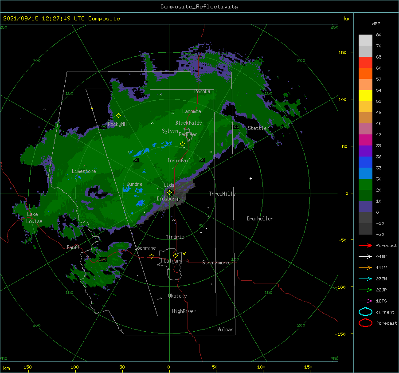The height and width of the screenshot is (373, 399).
Task: Click the Limestone label
Action: (84, 171)
